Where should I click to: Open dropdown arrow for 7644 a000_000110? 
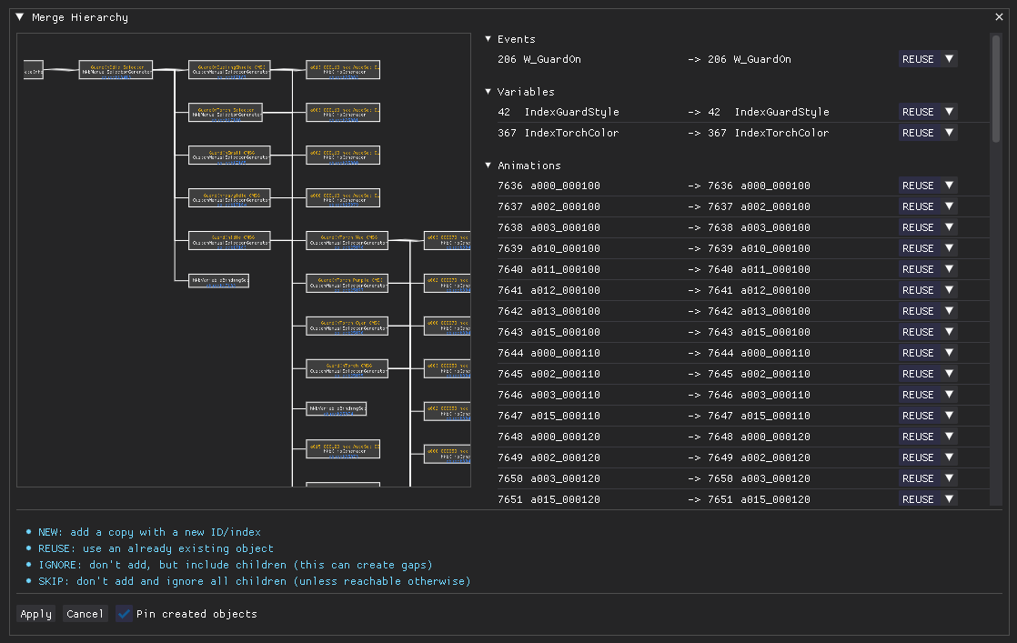tap(949, 353)
